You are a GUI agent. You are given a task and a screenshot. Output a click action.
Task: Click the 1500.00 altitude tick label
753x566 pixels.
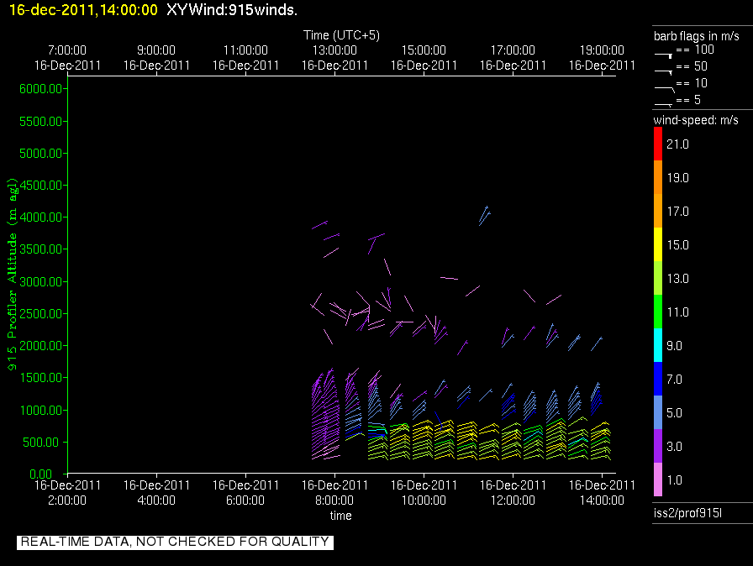click(41, 378)
